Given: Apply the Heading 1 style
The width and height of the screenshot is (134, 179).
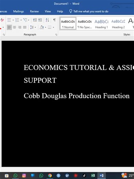Looking at the screenshot, I should point(101,24).
